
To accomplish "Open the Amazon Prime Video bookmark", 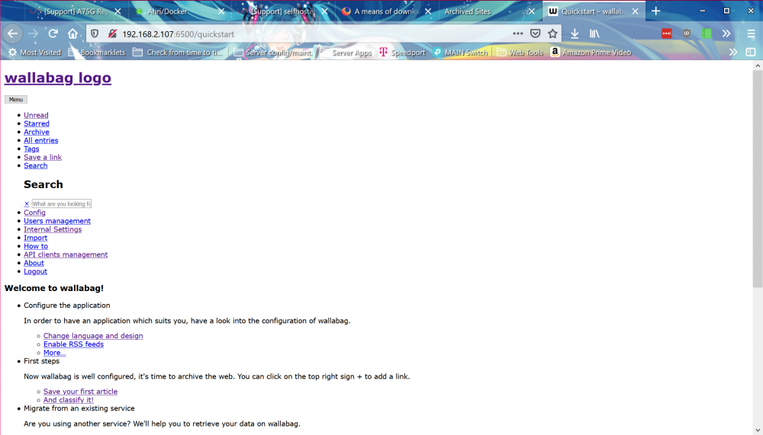I will pyautogui.click(x=591, y=52).
